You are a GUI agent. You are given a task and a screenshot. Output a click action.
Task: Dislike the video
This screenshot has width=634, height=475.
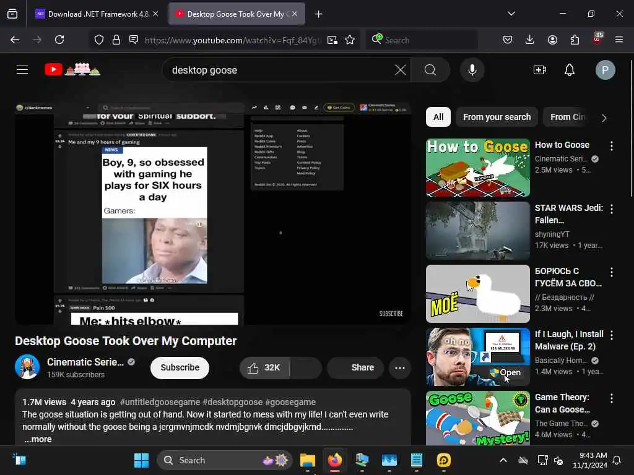(306, 367)
